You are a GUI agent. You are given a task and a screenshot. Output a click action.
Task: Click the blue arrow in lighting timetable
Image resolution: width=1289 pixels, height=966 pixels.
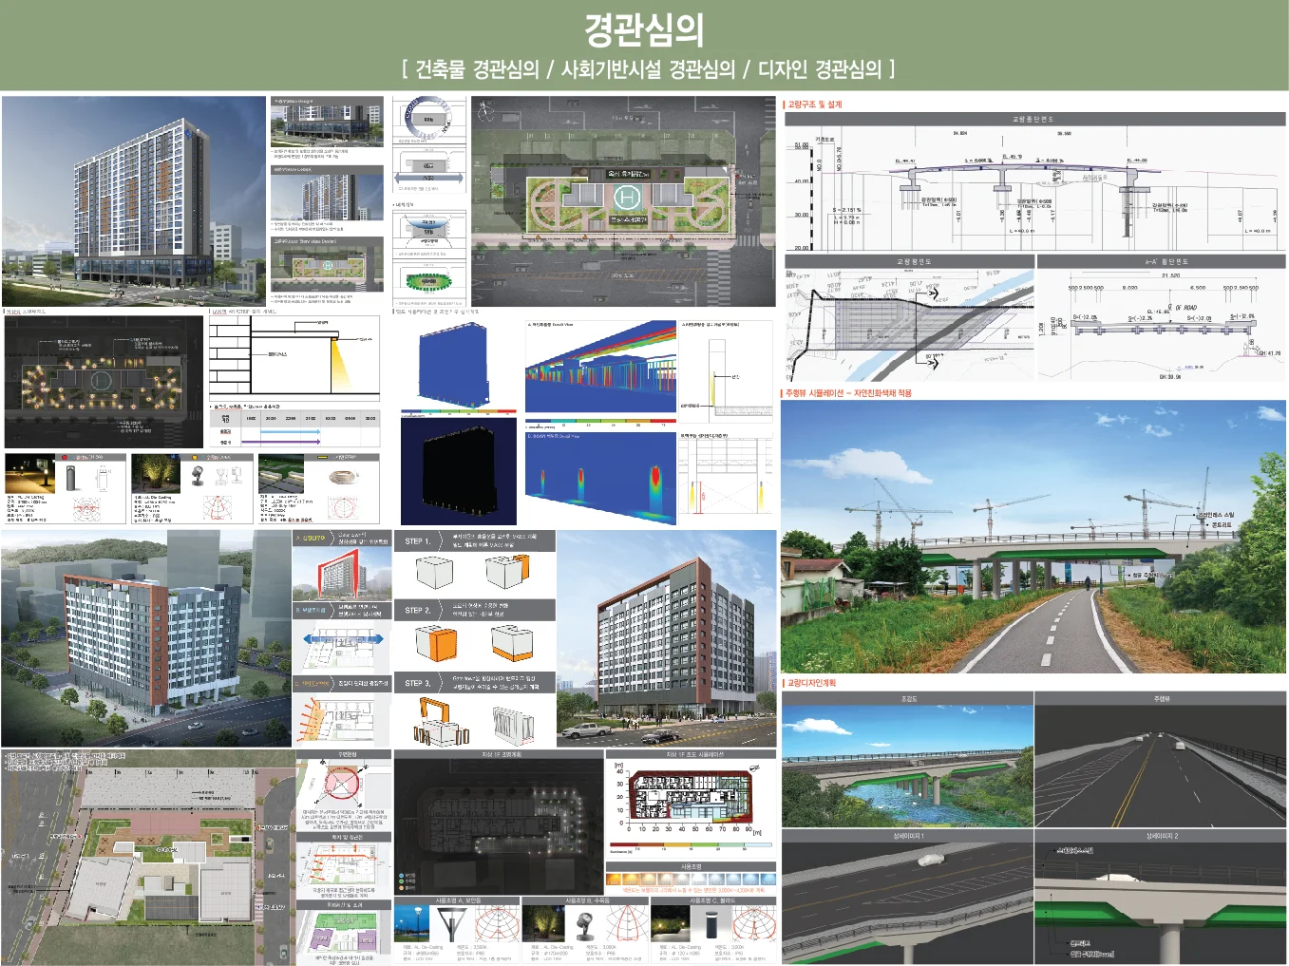(291, 431)
